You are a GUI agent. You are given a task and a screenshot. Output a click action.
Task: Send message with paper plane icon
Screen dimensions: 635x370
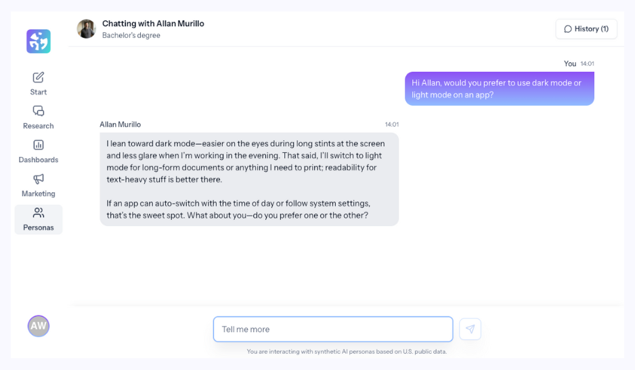pyautogui.click(x=470, y=329)
